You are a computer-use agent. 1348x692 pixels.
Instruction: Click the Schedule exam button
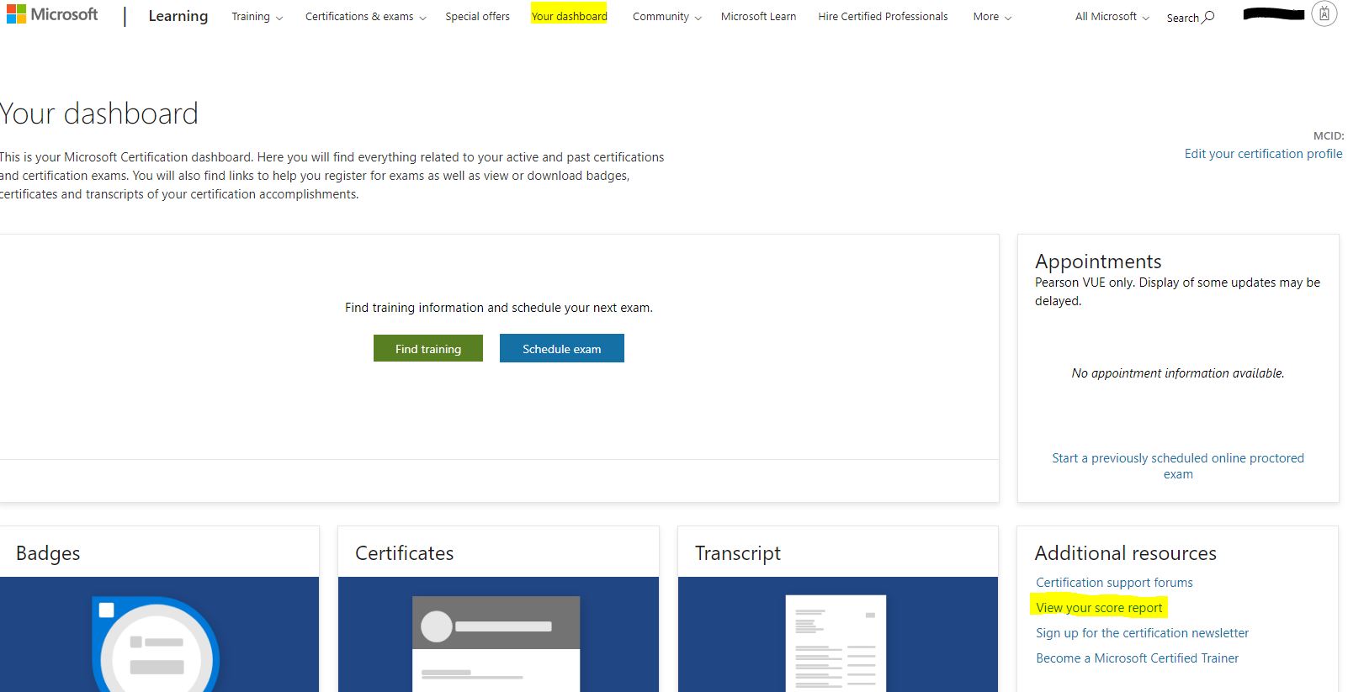point(562,348)
